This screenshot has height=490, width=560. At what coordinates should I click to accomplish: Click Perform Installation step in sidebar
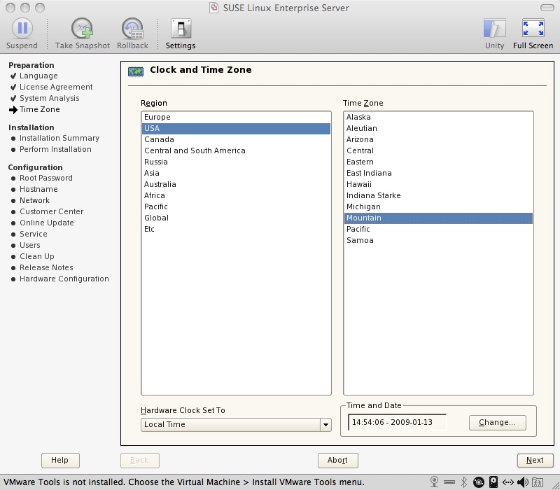pos(55,149)
